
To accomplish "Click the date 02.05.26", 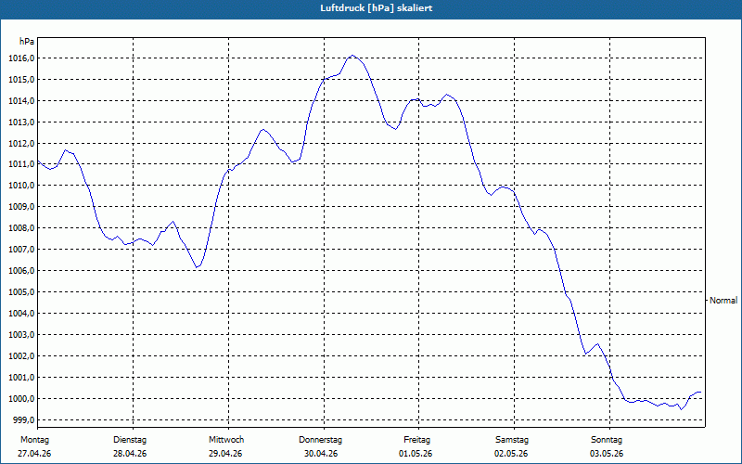I will (511, 454).
